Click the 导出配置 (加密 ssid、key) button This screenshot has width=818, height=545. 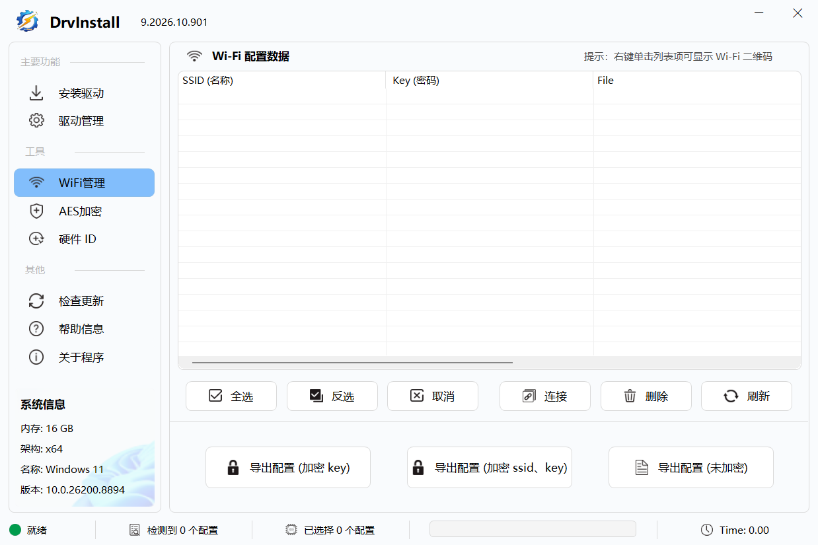[x=490, y=468]
